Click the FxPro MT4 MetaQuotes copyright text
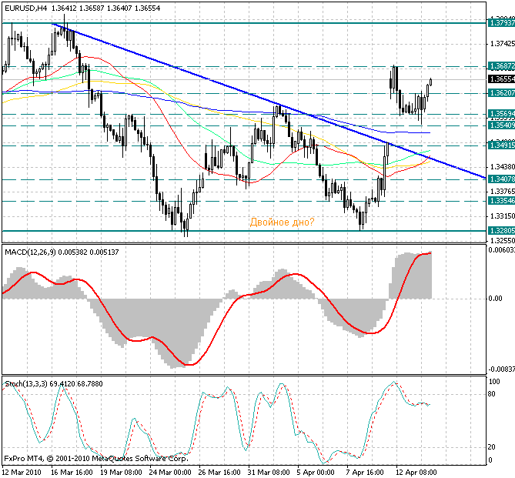515x478 pixels. pyautogui.click(x=96, y=458)
